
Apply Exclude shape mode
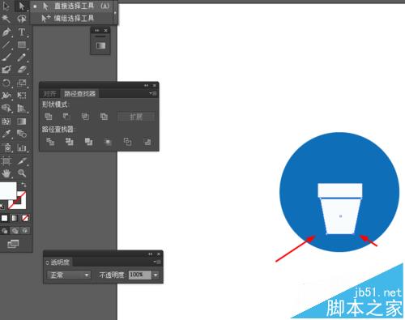(x=104, y=117)
